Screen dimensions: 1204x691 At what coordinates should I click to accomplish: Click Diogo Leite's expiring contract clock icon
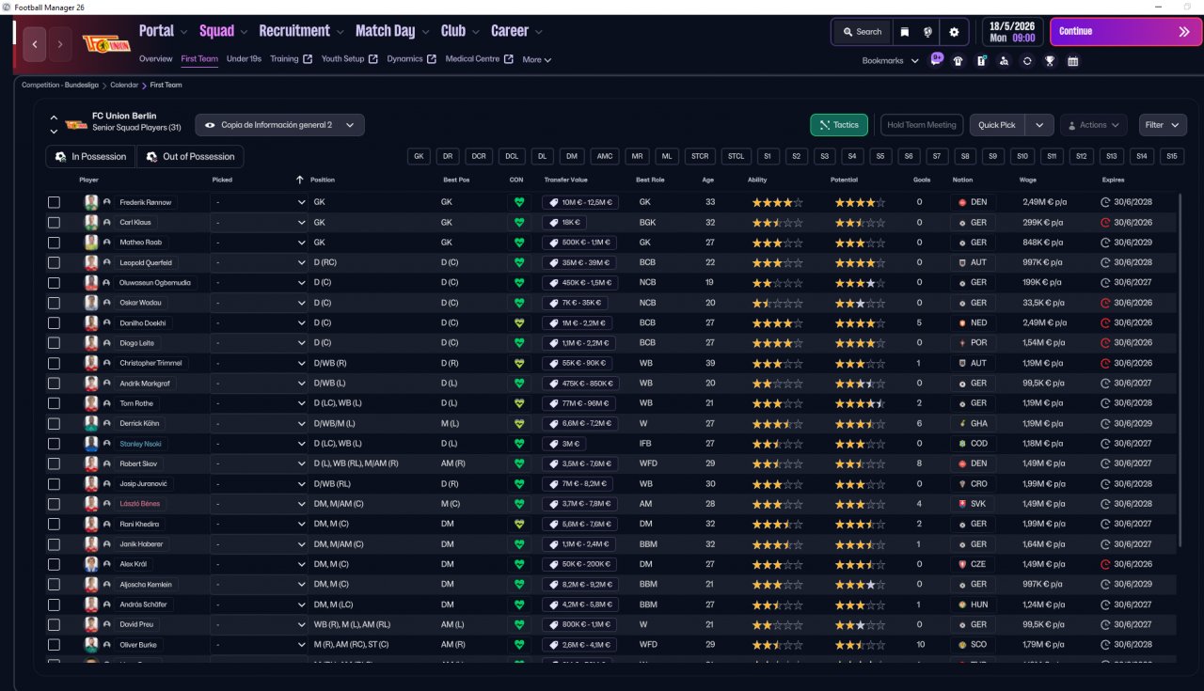point(1106,343)
